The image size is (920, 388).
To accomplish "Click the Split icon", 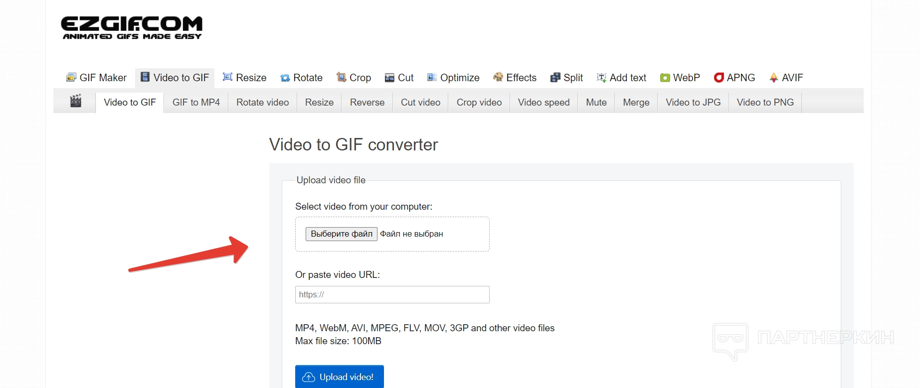I will point(555,77).
